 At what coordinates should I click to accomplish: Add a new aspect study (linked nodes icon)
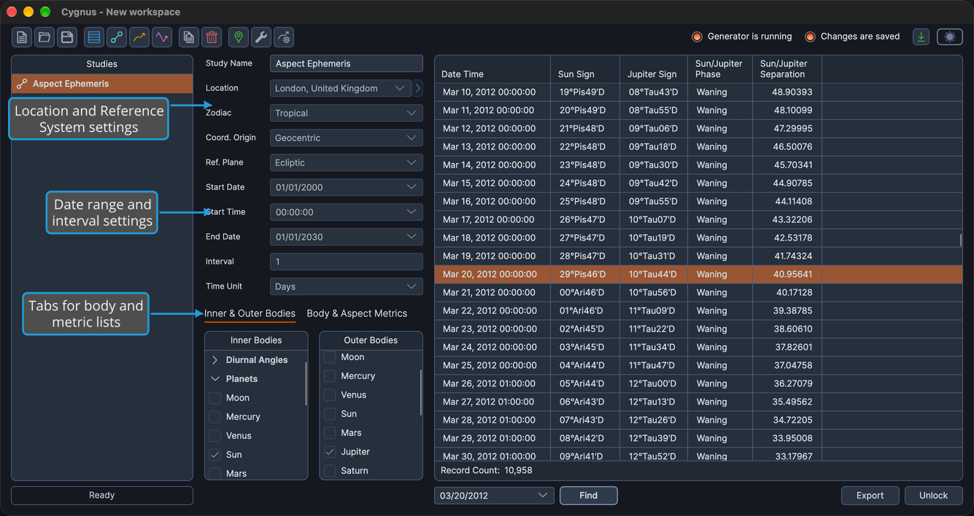click(117, 37)
